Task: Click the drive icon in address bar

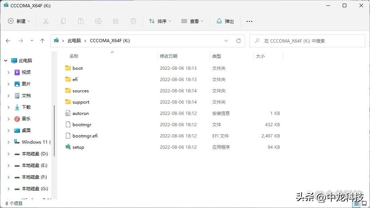Action: 56,40
